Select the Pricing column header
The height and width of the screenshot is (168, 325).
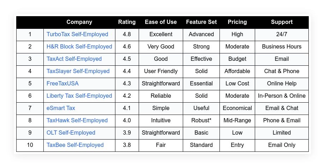[x=237, y=22]
